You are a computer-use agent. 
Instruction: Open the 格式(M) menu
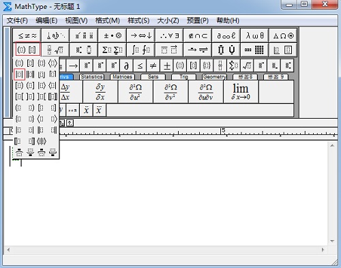[107, 20]
